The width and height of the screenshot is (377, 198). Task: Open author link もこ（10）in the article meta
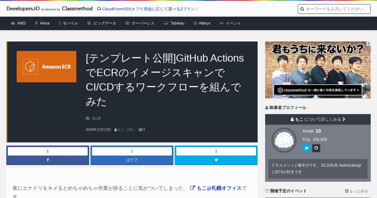126,129
